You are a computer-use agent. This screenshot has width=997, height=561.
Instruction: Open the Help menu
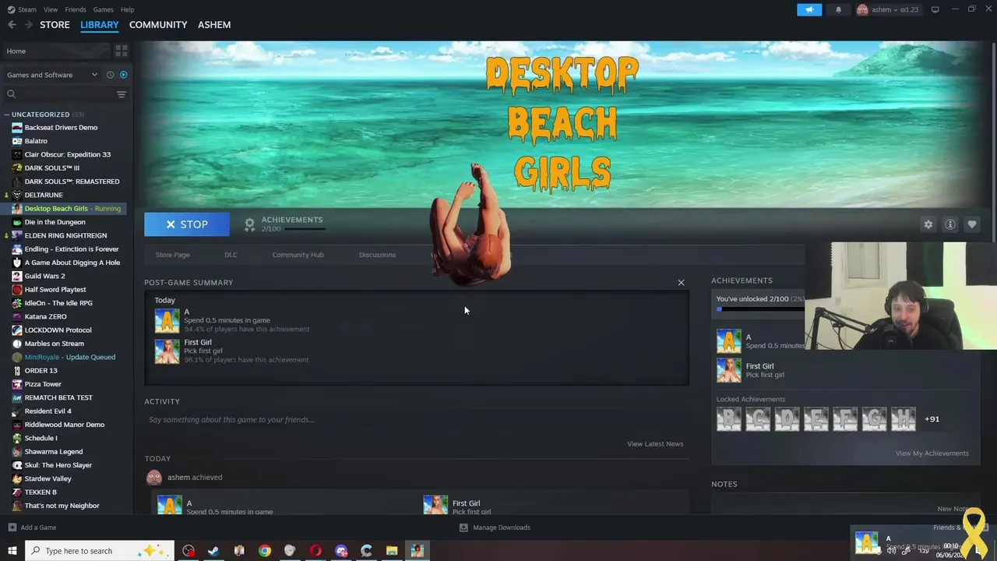127,9
